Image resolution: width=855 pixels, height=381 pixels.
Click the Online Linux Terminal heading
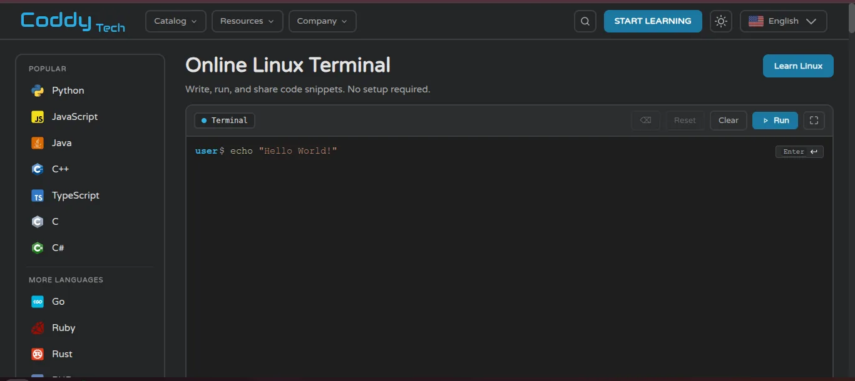(x=288, y=65)
